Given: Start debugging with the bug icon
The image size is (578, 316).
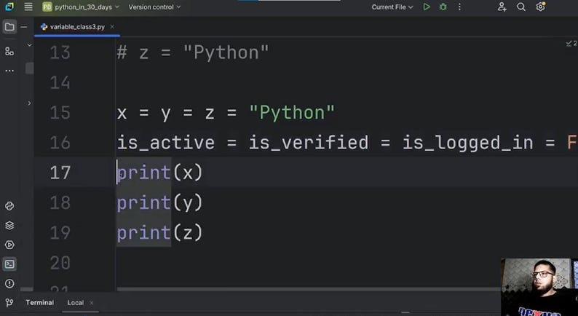Looking at the screenshot, I should 443,7.
